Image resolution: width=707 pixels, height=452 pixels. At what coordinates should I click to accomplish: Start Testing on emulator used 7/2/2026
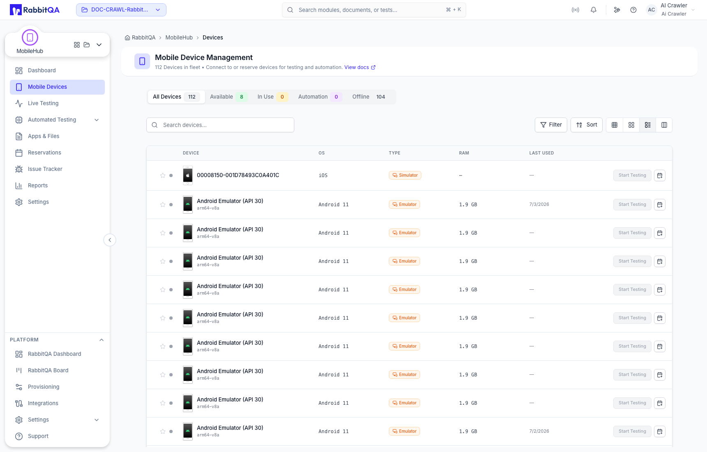click(x=632, y=431)
